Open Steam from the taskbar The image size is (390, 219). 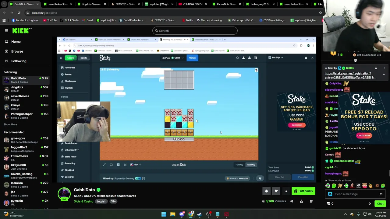click(200, 214)
